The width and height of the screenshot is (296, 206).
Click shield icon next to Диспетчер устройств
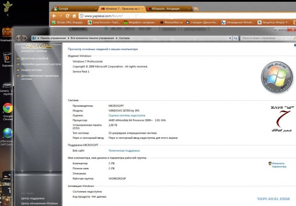18,58
